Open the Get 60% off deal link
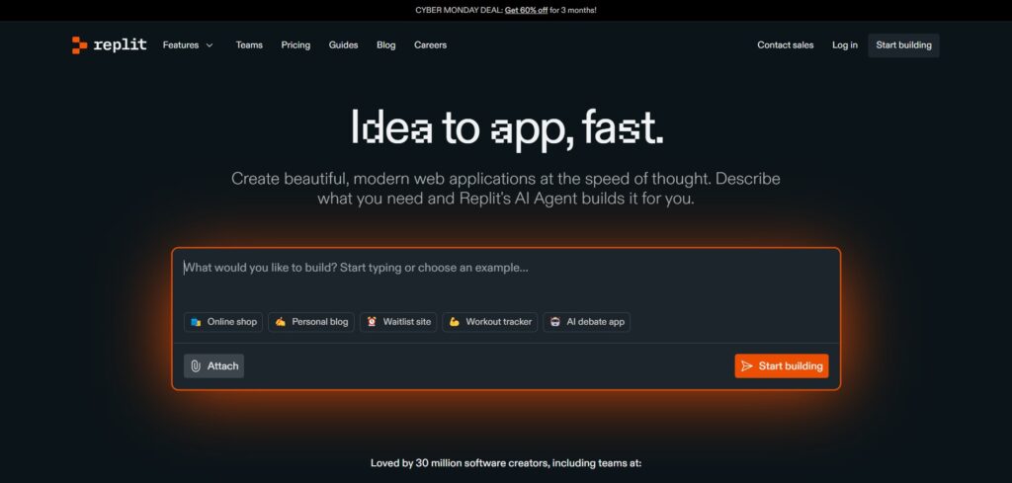This screenshot has height=483, width=1012. click(x=526, y=10)
